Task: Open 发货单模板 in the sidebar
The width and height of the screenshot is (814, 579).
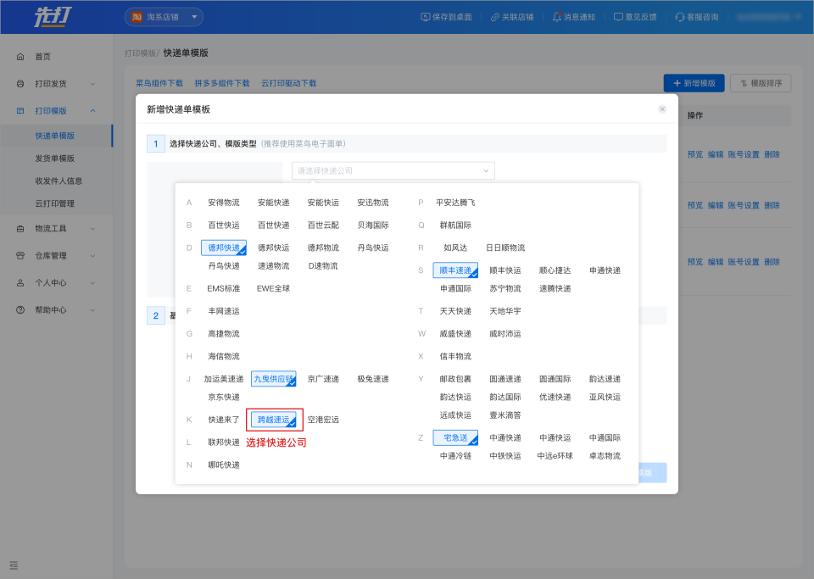Action: (x=55, y=159)
